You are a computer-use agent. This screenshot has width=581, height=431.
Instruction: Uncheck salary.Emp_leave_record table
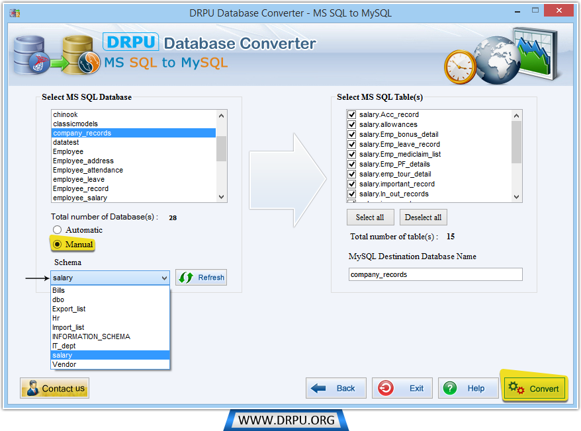point(351,144)
